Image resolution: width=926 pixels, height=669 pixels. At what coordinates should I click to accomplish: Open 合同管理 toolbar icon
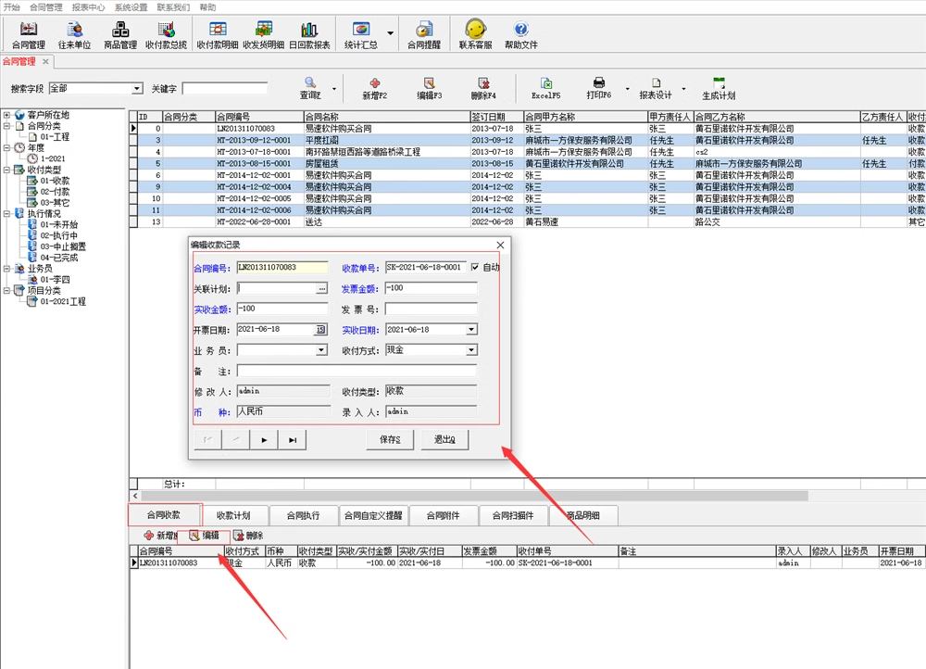click(x=29, y=34)
